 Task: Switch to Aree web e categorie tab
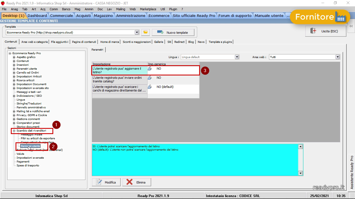point(35,42)
